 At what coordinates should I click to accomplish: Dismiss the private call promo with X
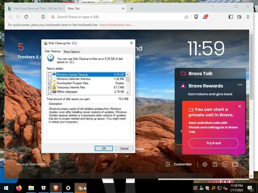point(240,106)
